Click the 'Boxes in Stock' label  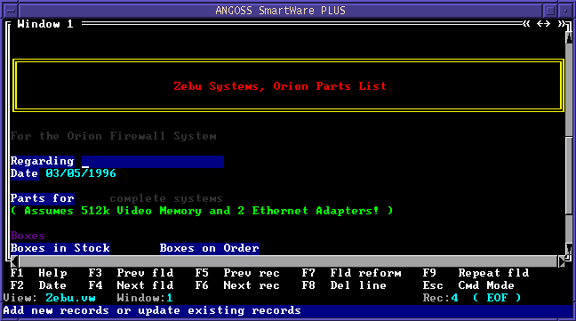[60, 248]
